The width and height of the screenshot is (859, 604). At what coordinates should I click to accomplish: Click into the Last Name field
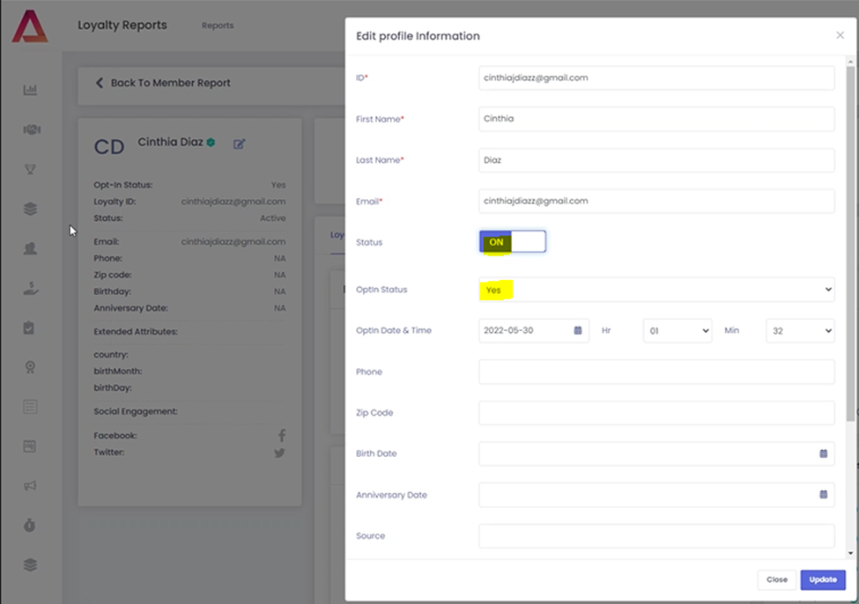pos(656,160)
